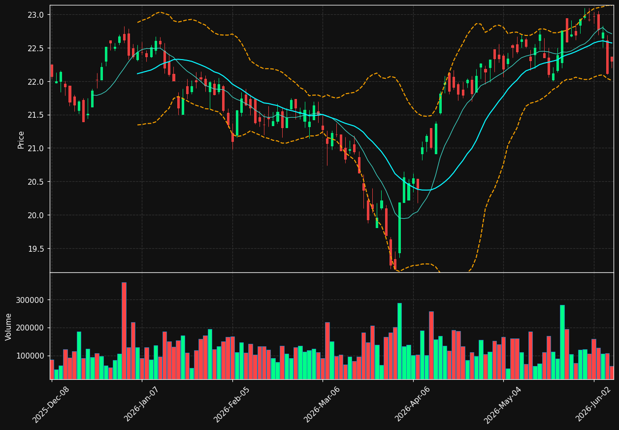Click the Volume y-axis title
This screenshot has height=430, width=619.
tap(9, 327)
